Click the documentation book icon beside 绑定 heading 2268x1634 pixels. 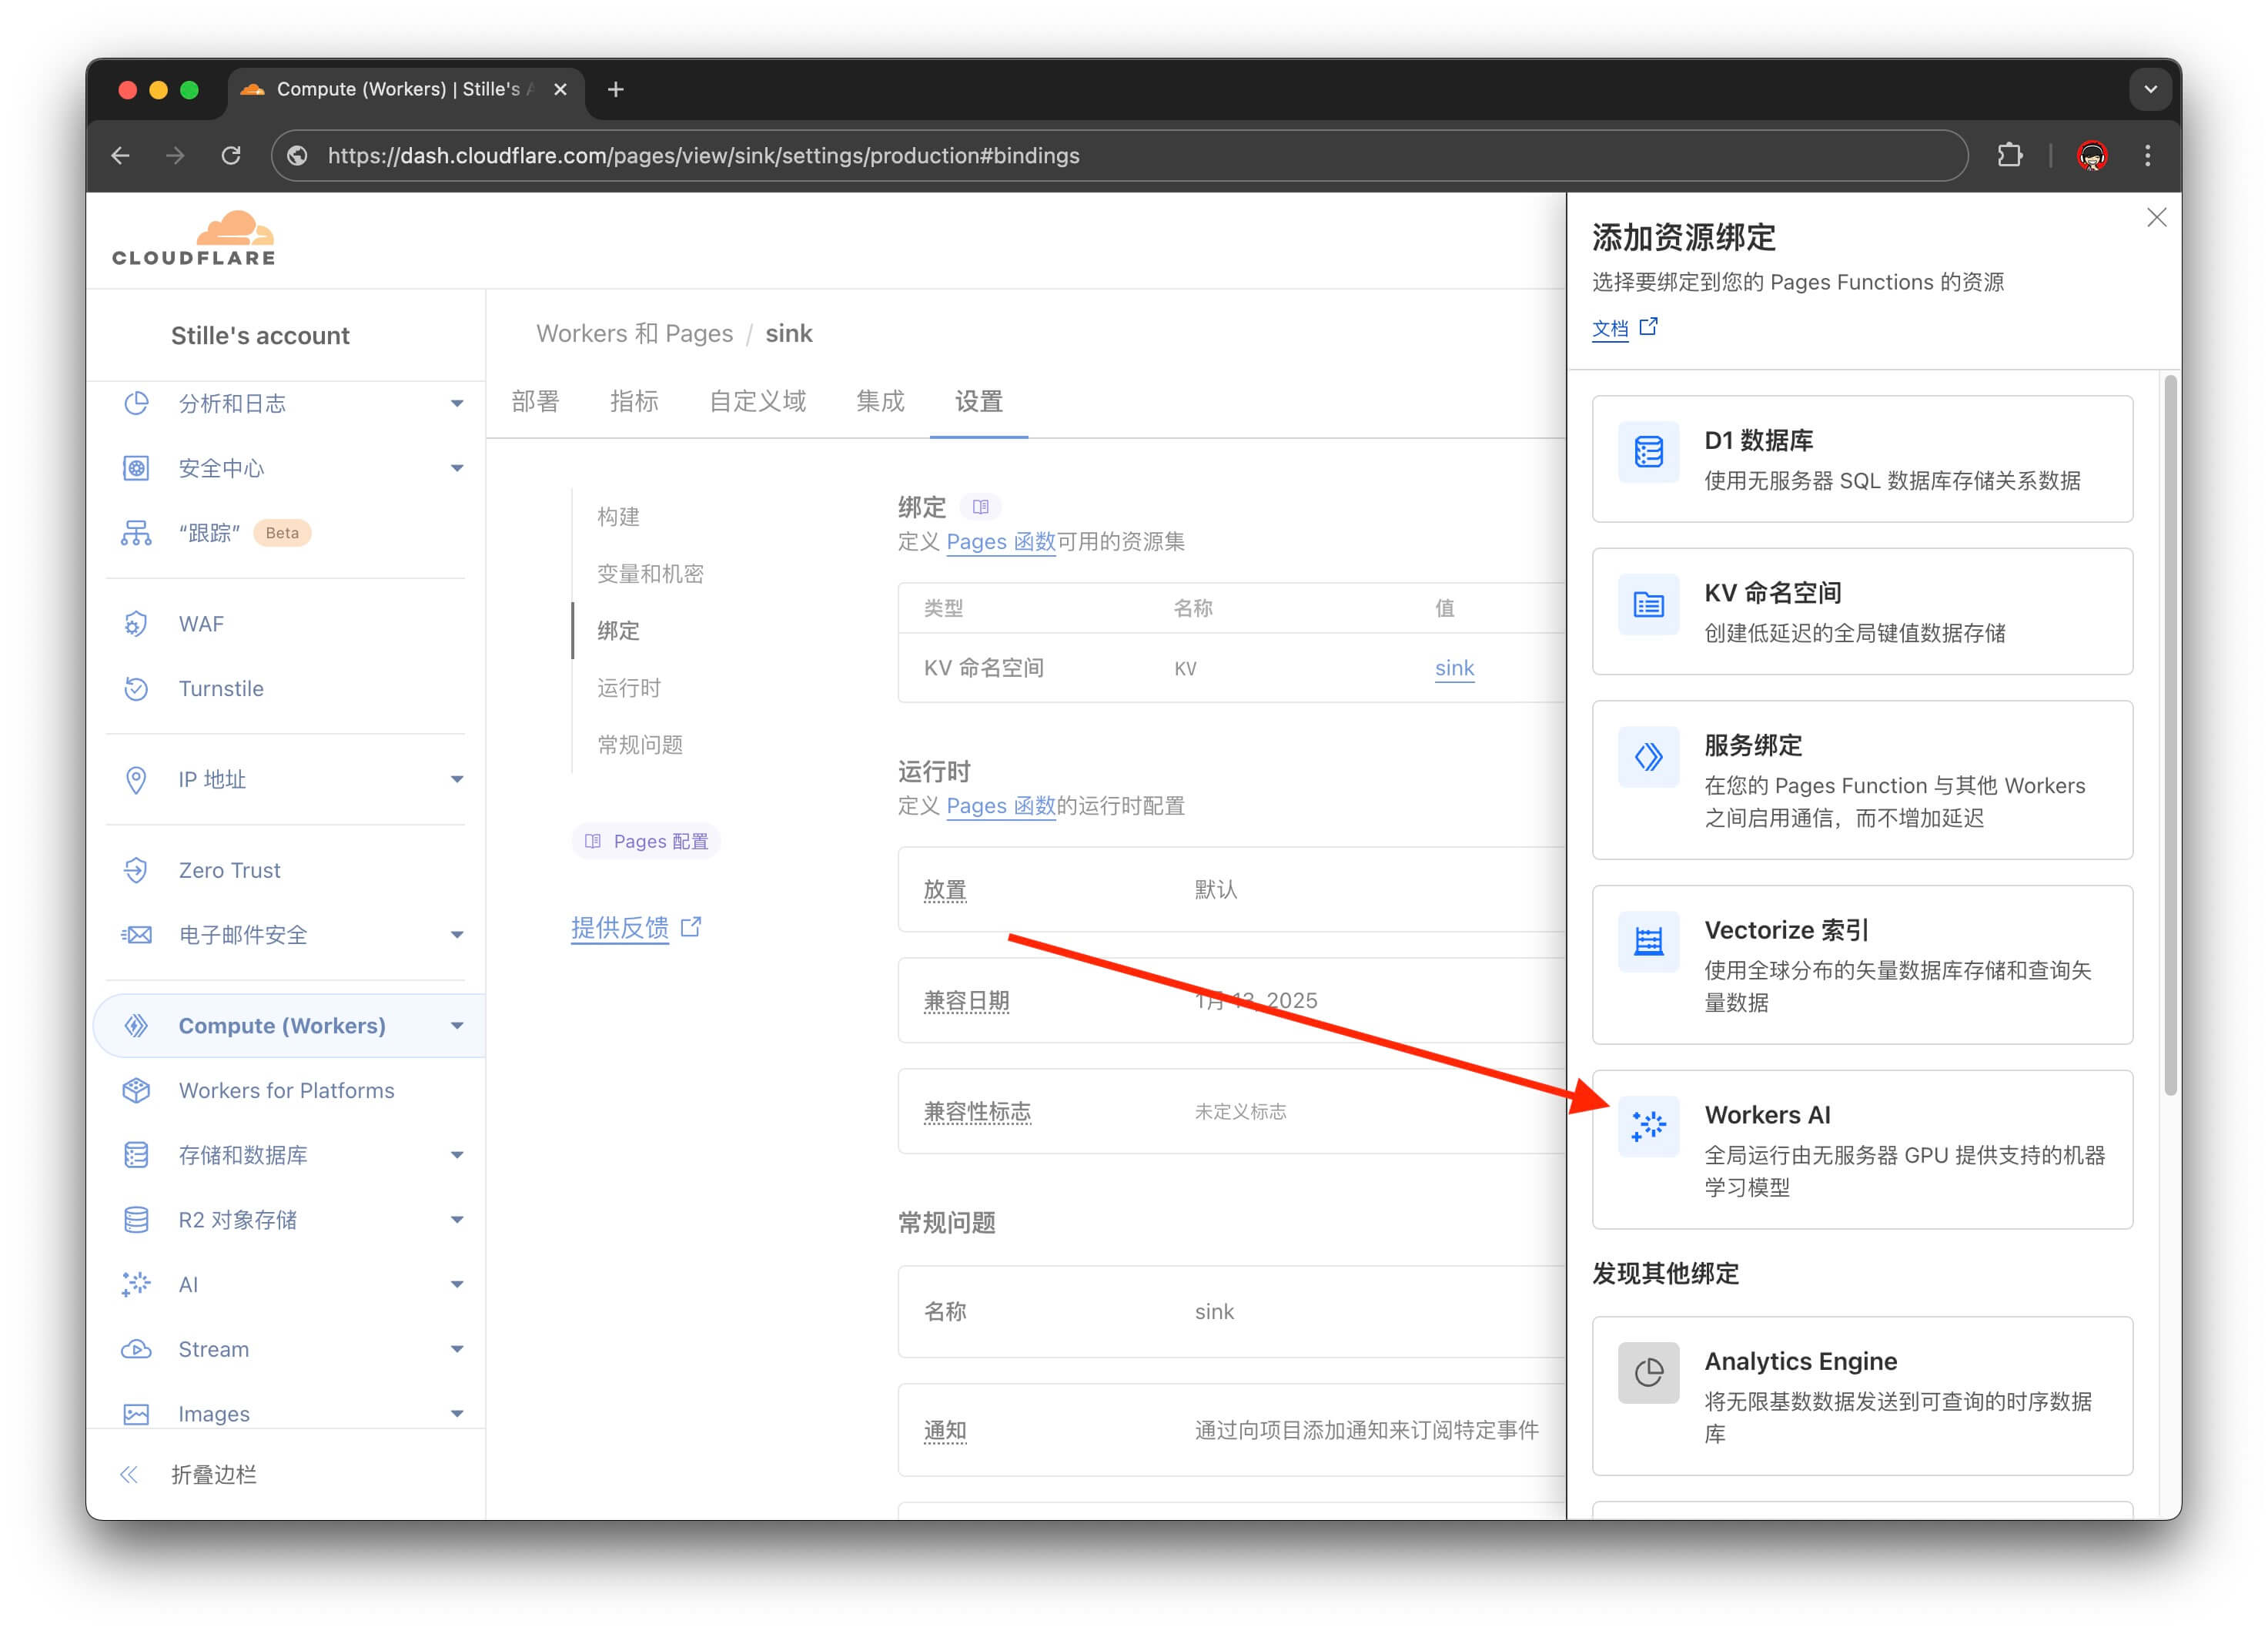[980, 507]
